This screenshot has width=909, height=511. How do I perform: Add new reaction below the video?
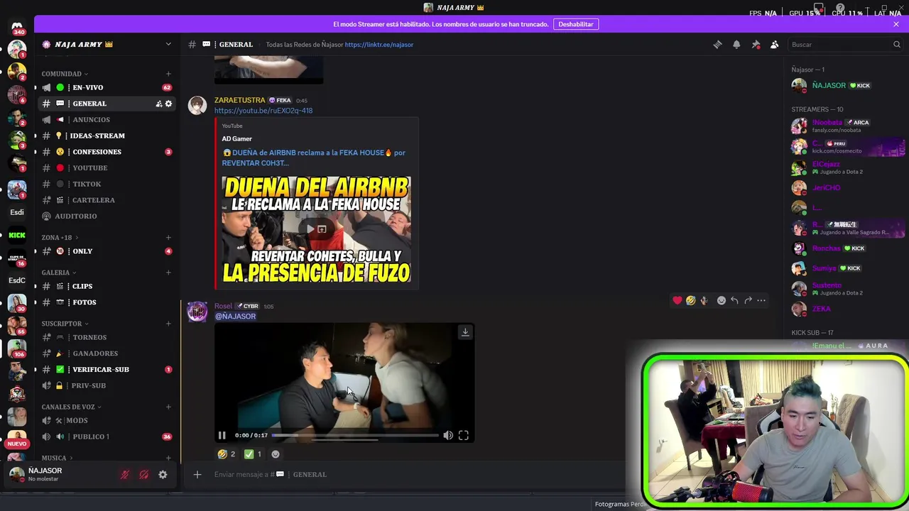point(276,454)
